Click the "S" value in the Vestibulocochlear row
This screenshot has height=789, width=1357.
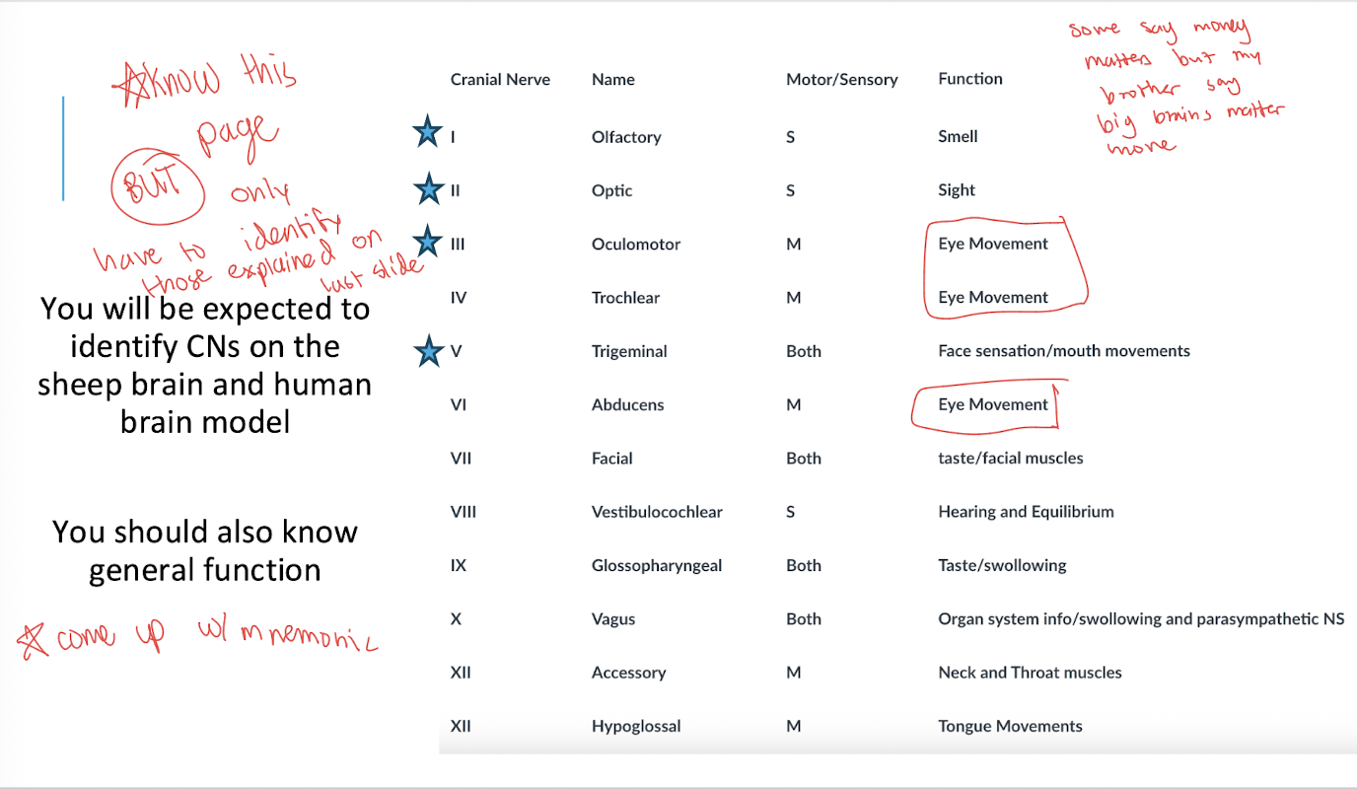[x=791, y=512]
